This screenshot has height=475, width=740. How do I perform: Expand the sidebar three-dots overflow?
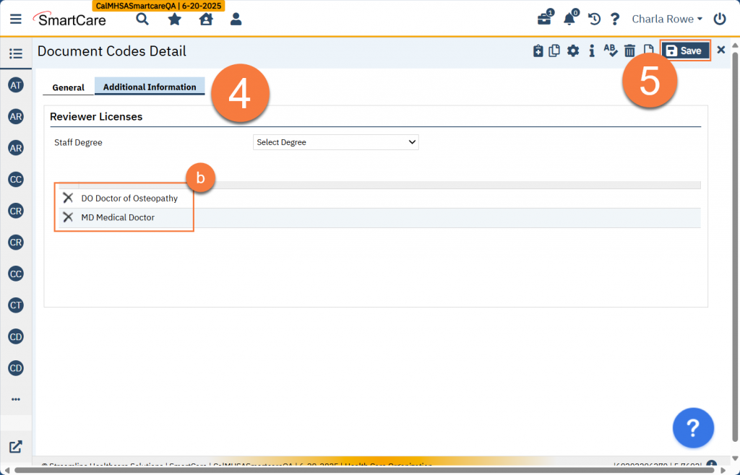16,398
